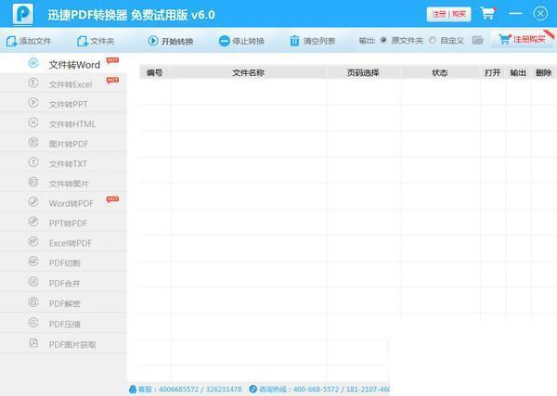Image resolution: width=557 pixels, height=396 pixels.
Task: Open the shopping cart icon in title bar
Action: click(x=488, y=14)
